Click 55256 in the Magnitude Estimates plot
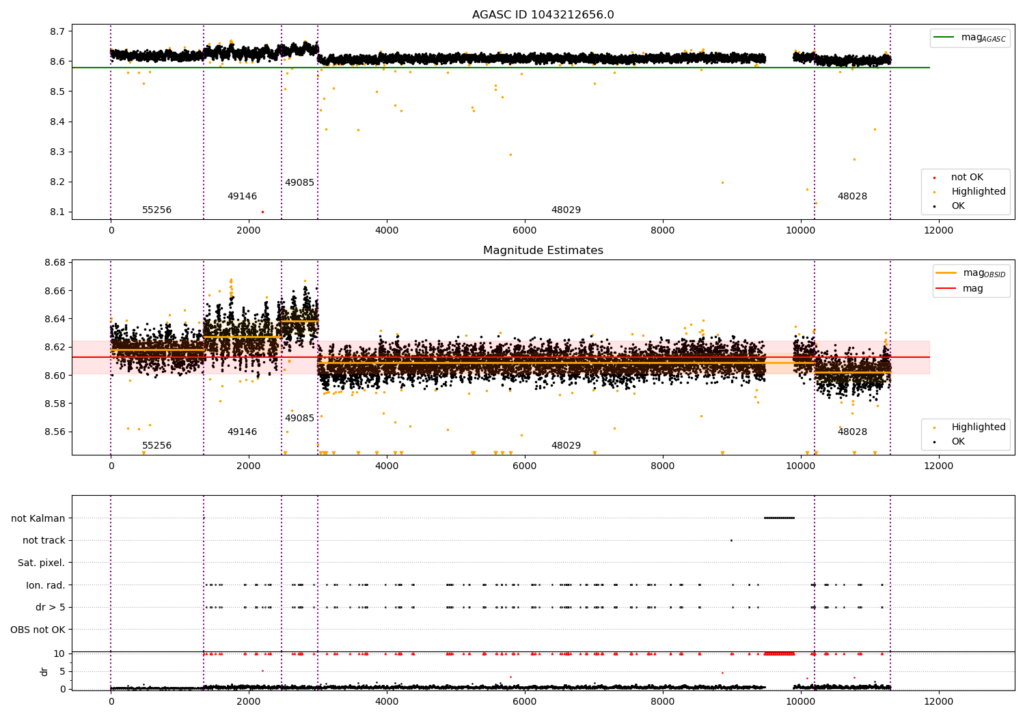The image size is (1025, 717). (x=157, y=446)
